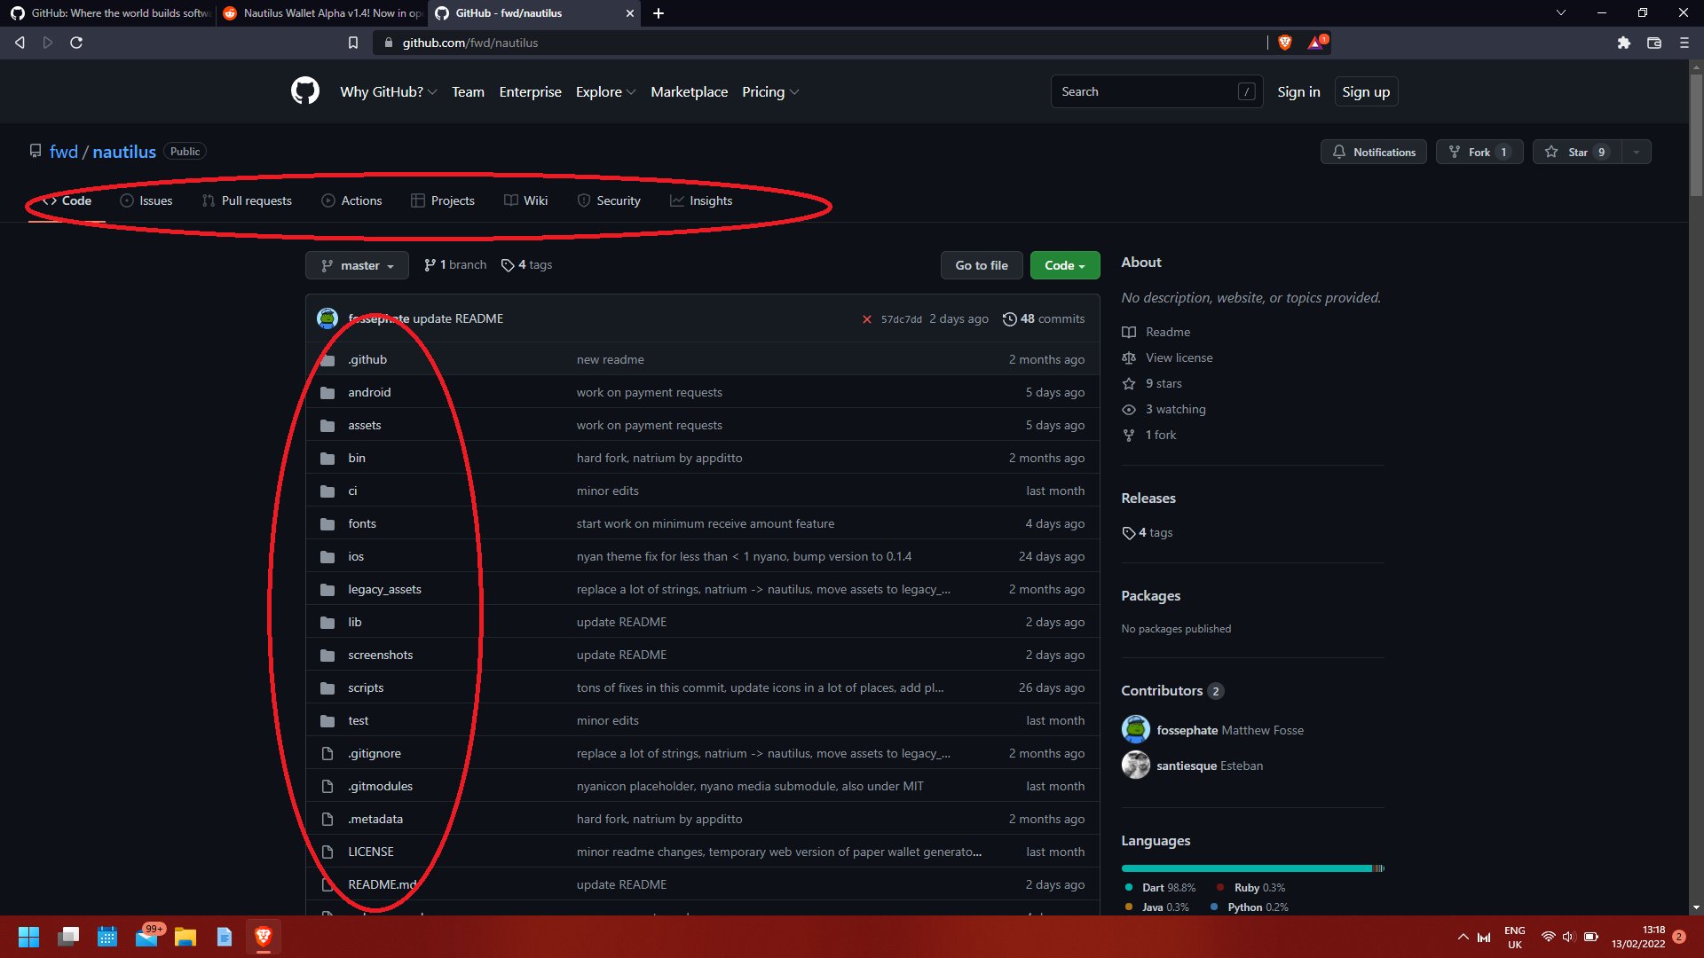
Task: Go back to the previous page
Action: pyautogui.click(x=20, y=43)
